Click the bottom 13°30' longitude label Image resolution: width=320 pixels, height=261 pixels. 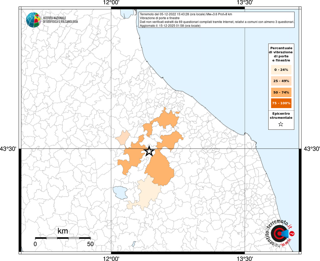pyautogui.click(x=245, y=259)
